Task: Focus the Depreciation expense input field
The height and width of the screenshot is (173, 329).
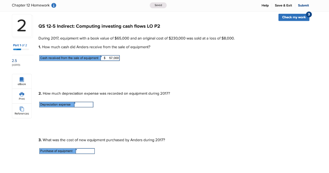Action: [84, 105]
